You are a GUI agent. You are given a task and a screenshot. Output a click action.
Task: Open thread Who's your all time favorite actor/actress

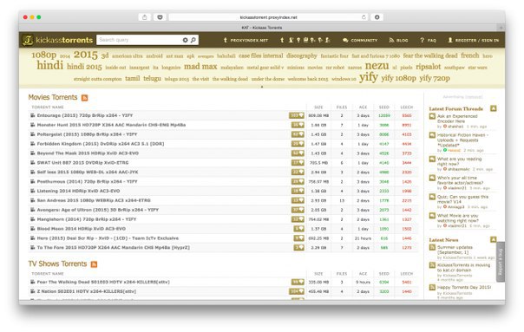460,180
